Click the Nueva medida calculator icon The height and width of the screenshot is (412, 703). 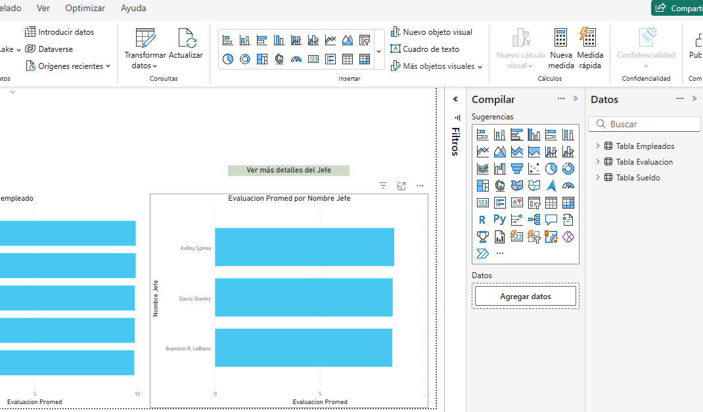point(560,37)
